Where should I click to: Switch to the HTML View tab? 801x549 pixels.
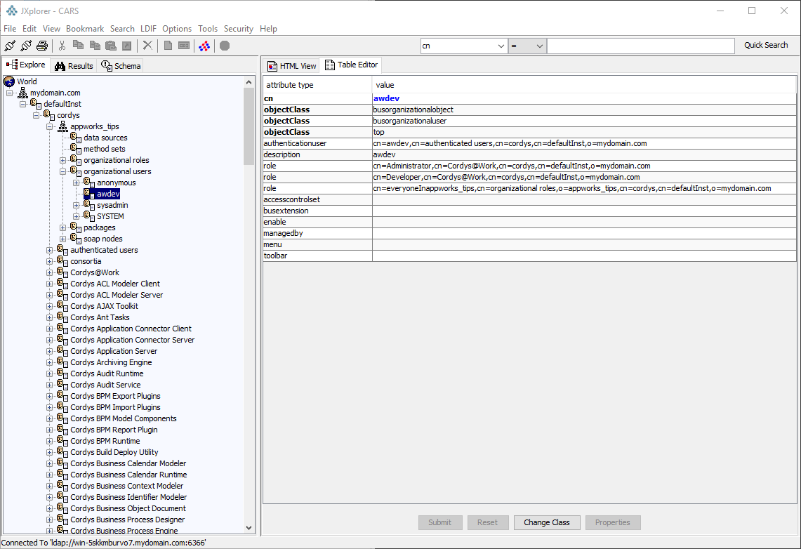[x=292, y=66]
